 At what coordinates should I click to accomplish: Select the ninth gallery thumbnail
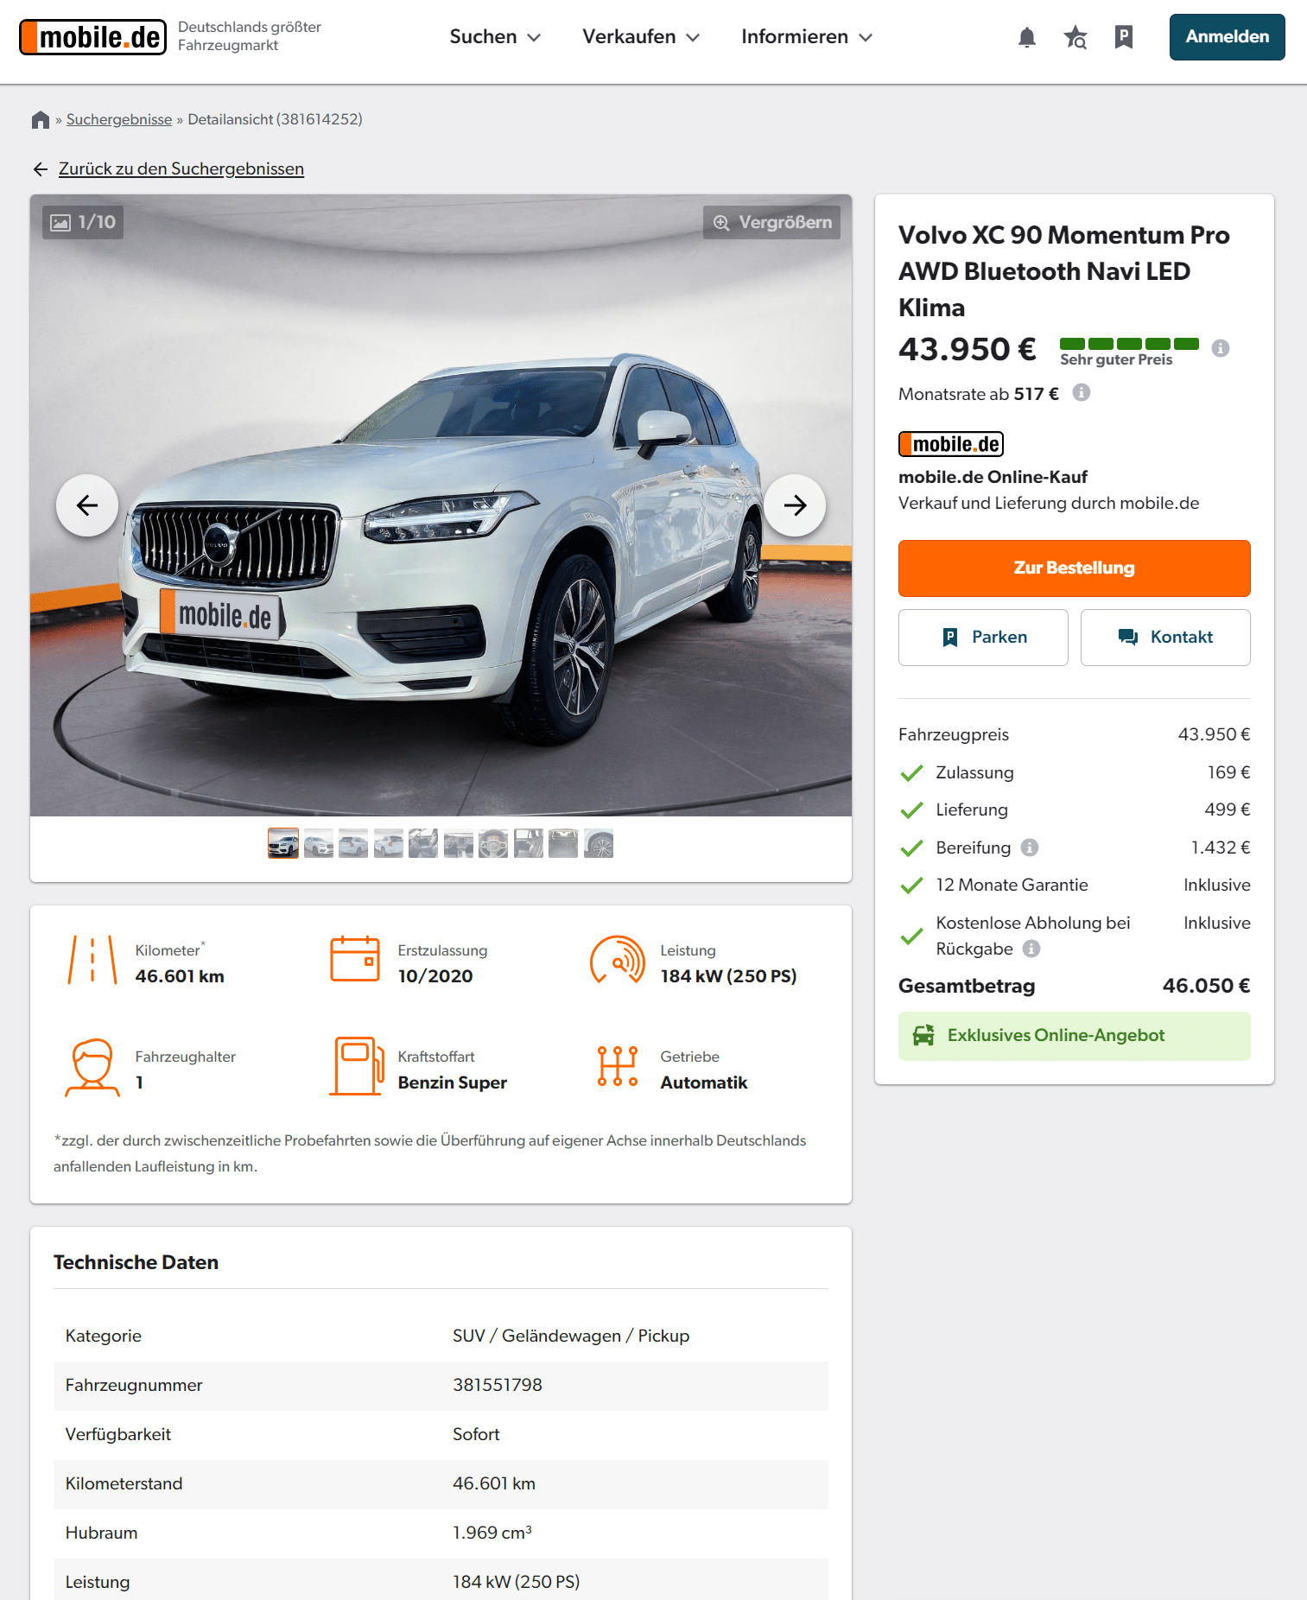coord(563,843)
